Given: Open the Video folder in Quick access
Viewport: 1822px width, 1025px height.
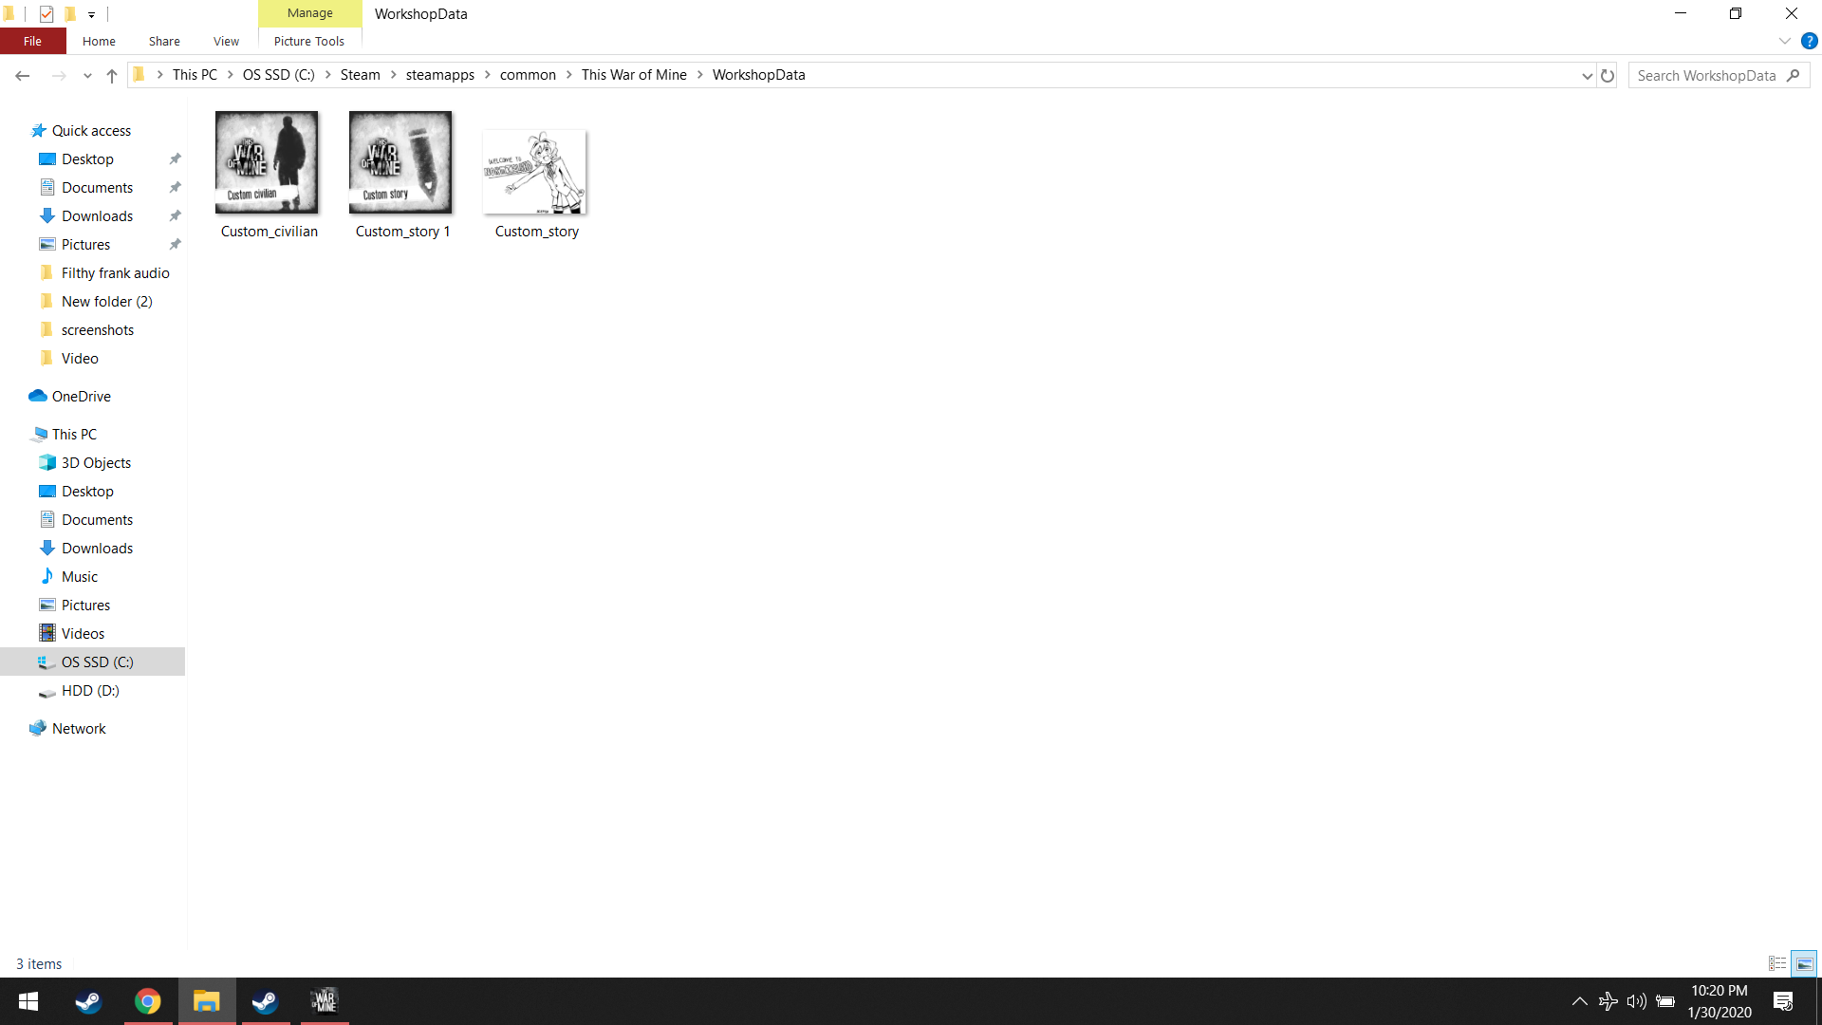Looking at the screenshot, I should (x=80, y=359).
